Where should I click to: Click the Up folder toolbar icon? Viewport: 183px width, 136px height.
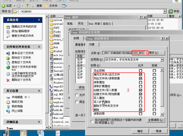click(x=27, y=6)
